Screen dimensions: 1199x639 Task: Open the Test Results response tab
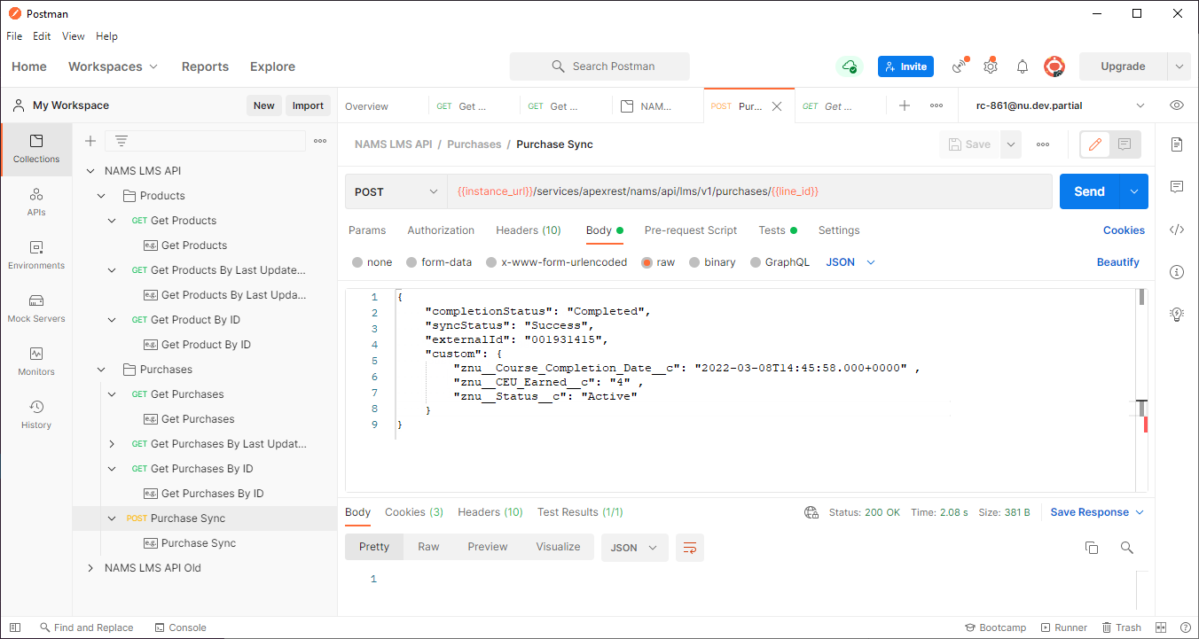click(580, 512)
